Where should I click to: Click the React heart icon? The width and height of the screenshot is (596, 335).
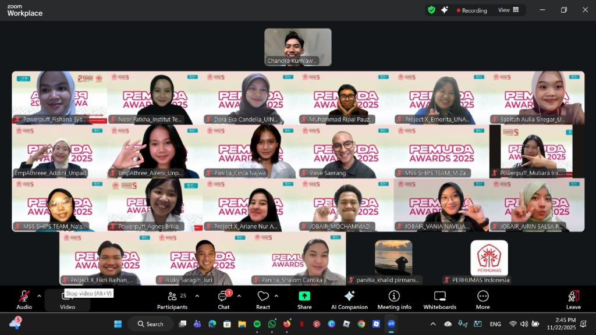(263, 299)
